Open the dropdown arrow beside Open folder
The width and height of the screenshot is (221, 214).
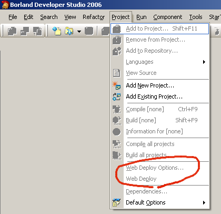pos(79,32)
